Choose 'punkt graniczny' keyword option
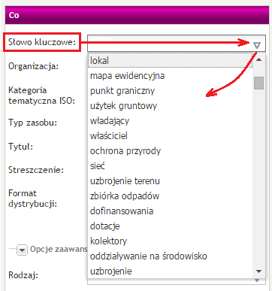The height and width of the screenshot is (291, 272). [x=171, y=90]
